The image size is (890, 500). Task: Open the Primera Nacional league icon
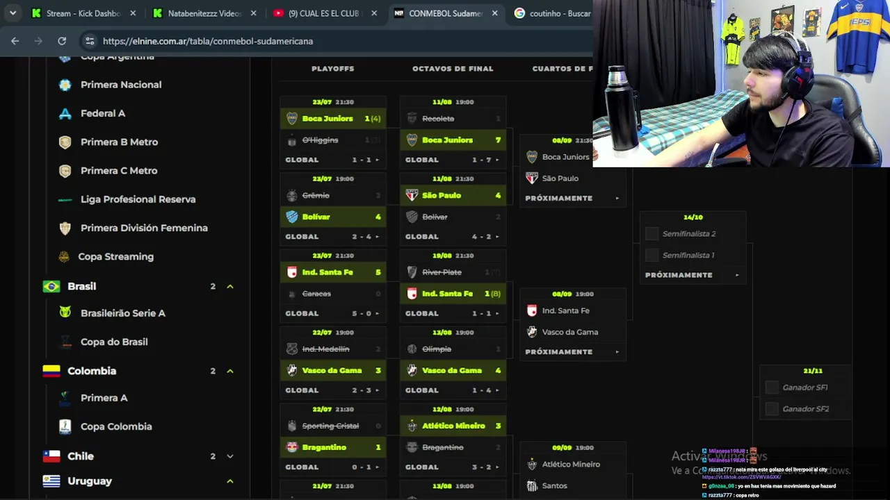tap(65, 85)
